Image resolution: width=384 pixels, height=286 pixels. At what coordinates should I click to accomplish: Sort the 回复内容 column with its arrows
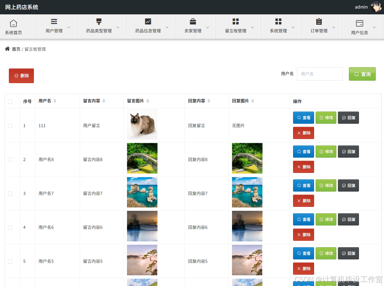click(209, 101)
